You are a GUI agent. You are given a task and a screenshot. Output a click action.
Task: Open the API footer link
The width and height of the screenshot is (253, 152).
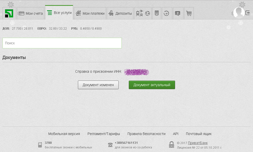tap(176, 134)
